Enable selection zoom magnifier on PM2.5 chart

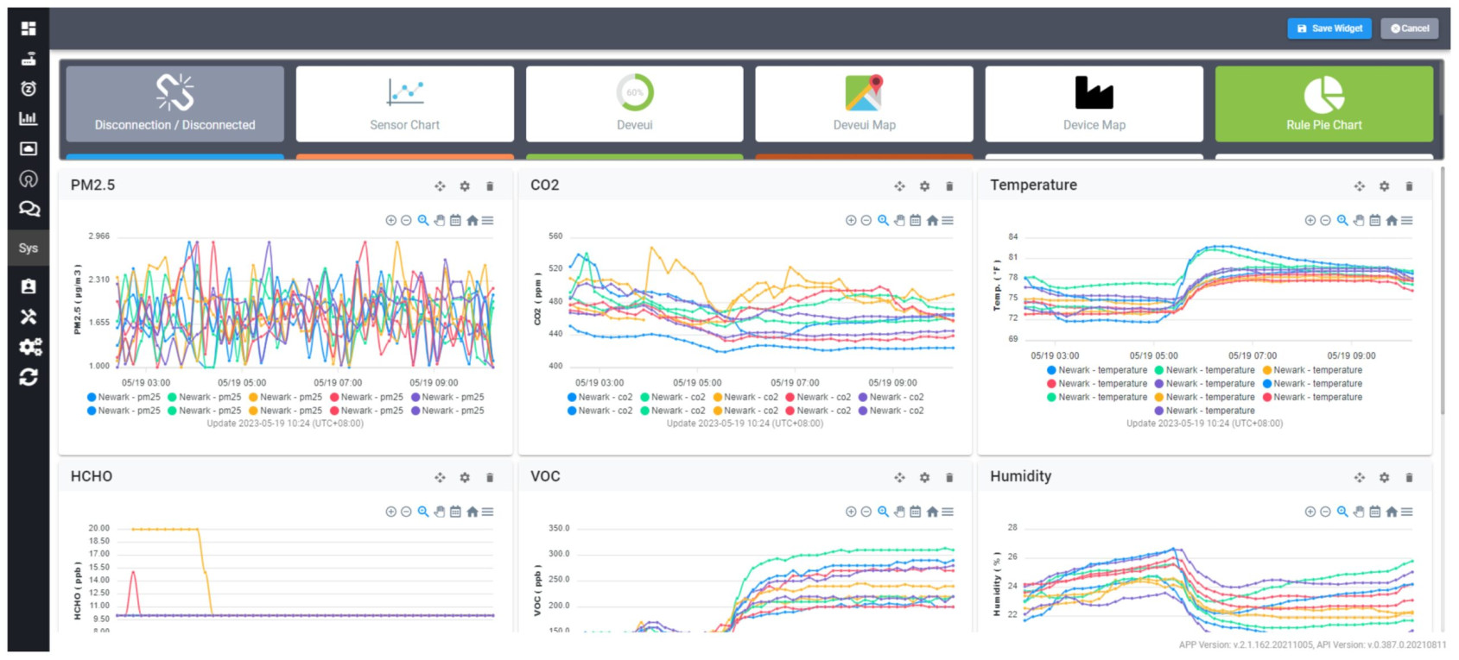423,221
